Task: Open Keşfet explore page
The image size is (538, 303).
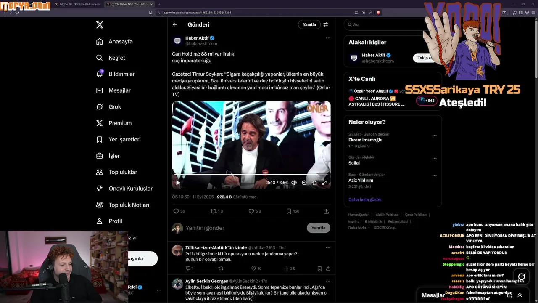Action: (x=111, y=58)
